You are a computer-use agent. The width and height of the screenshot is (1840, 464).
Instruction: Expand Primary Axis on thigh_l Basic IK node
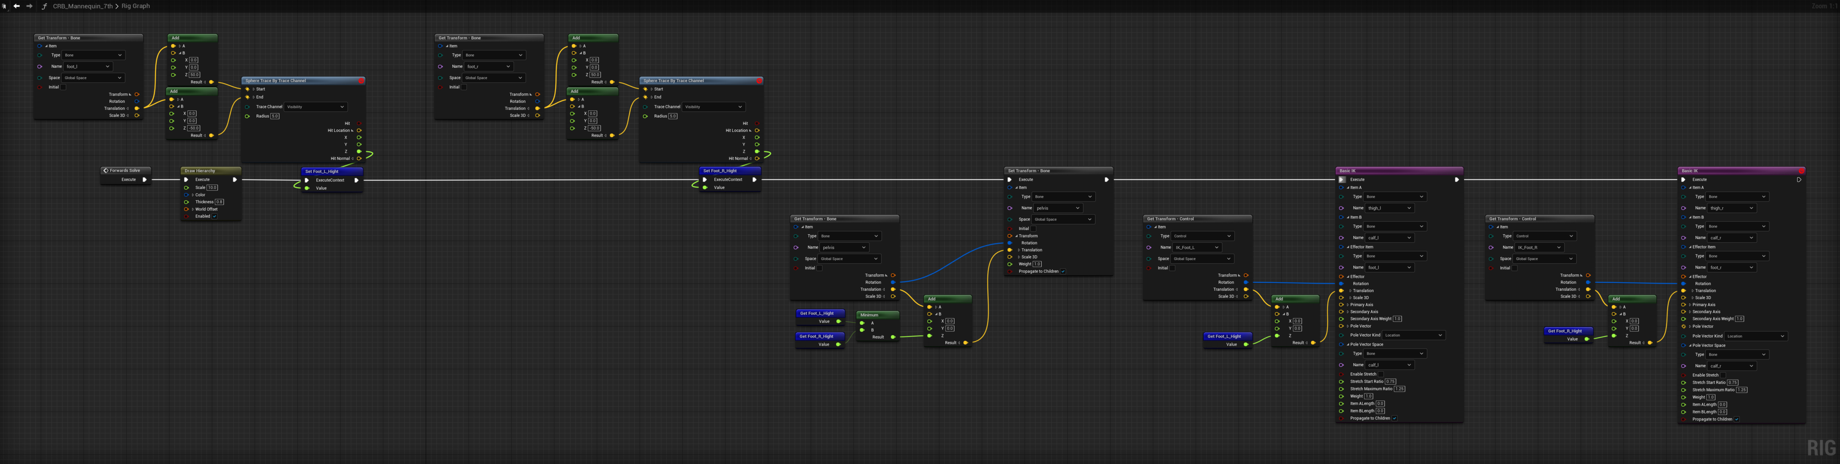click(1348, 305)
